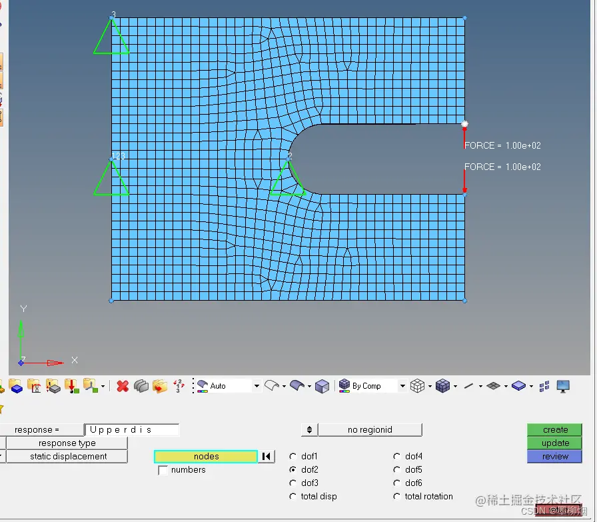Click the shaded elements with mesh cube icon
This screenshot has width=597, height=522.
443,386
